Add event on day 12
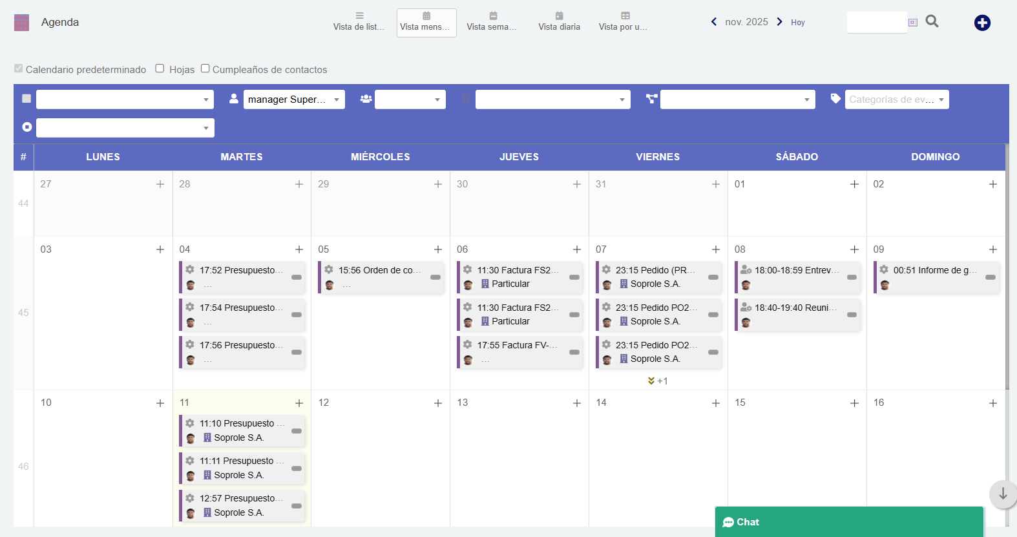Screen dimensions: 1017x537 438,403
